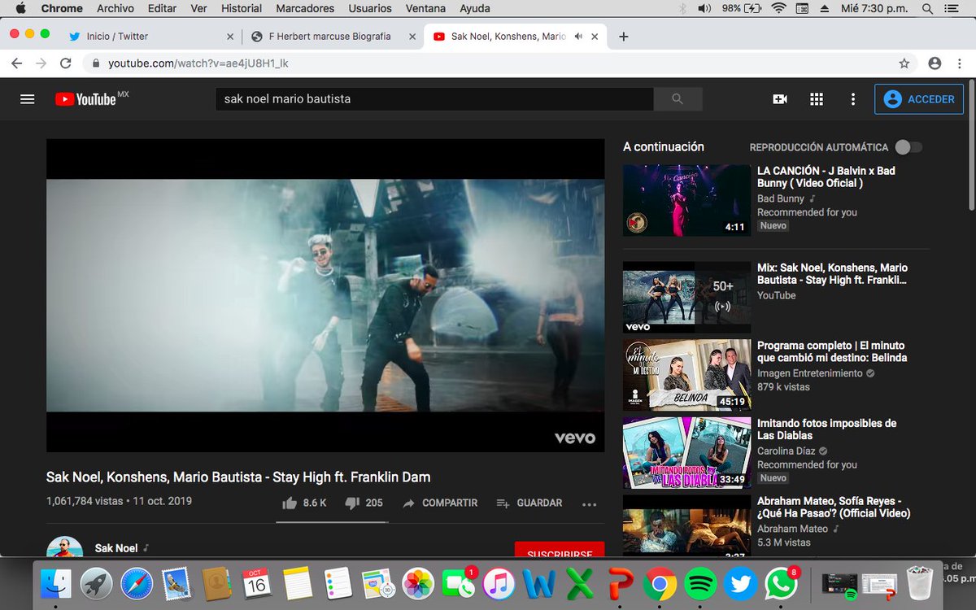Viewport: 976px width, 610px height.
Task: Open the volume menu bar icon
Action: [704, 8]
